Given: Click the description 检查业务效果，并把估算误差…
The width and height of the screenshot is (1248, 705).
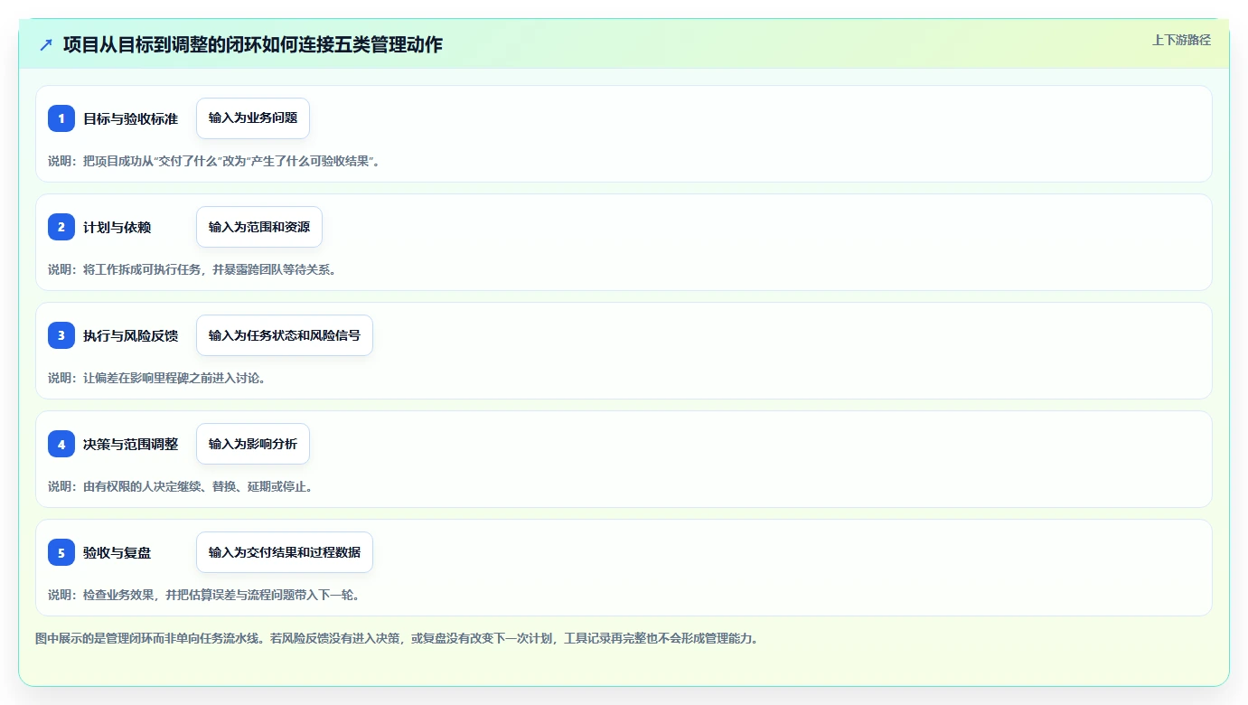Looking at the screenshot, I should (x=204, y=595).
